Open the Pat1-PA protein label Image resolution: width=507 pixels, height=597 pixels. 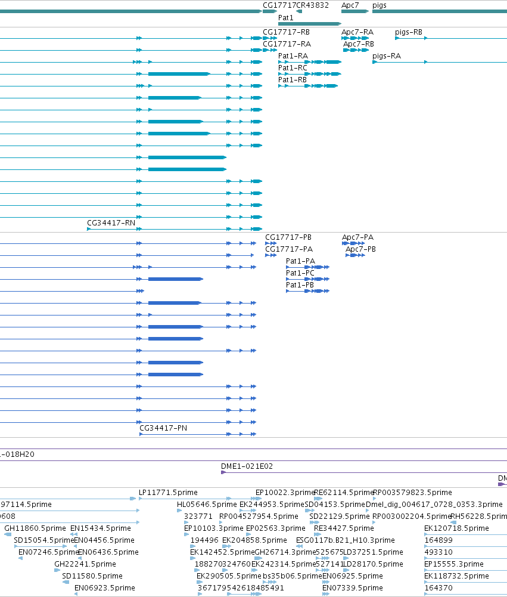300,261
